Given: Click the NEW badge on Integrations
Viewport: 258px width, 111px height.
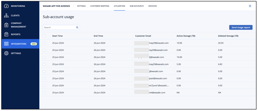Looking at the screenshot, I should click(x=34, y=44).
